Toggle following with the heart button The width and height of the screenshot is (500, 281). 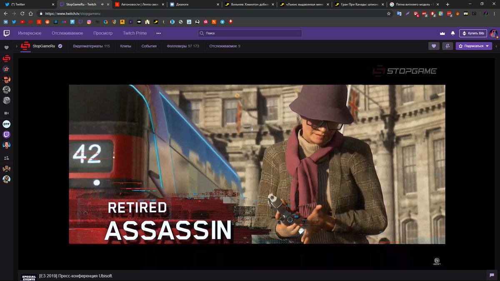434,46
